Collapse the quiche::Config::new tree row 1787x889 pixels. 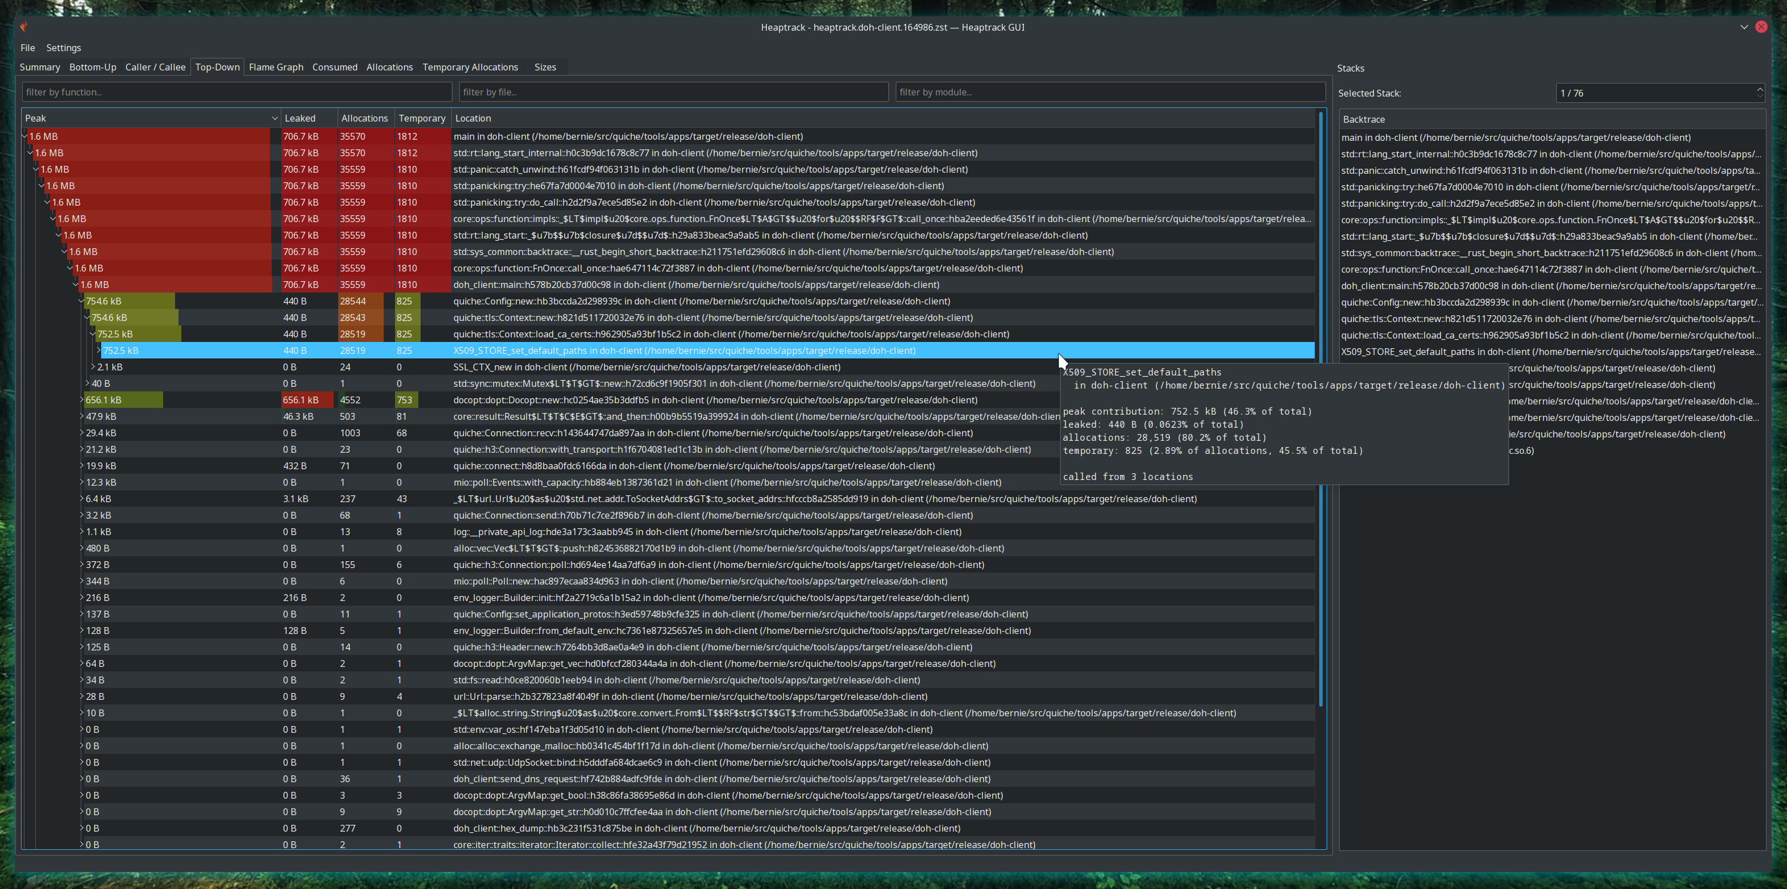[x=81, y=301]
